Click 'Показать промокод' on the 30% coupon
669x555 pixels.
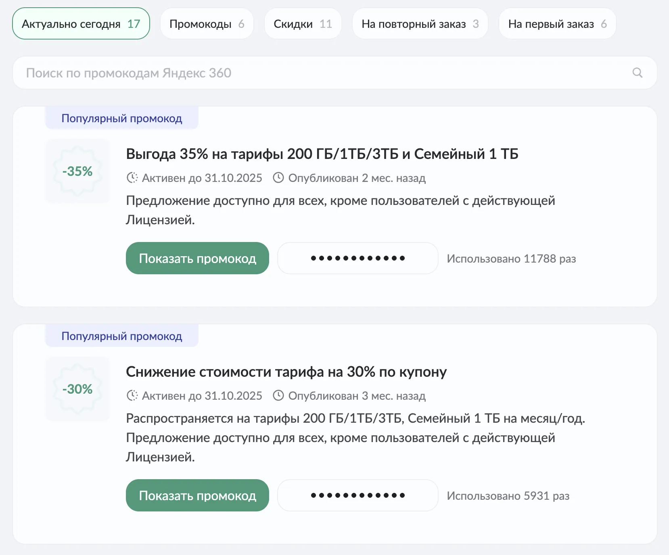tap(197, 495)
